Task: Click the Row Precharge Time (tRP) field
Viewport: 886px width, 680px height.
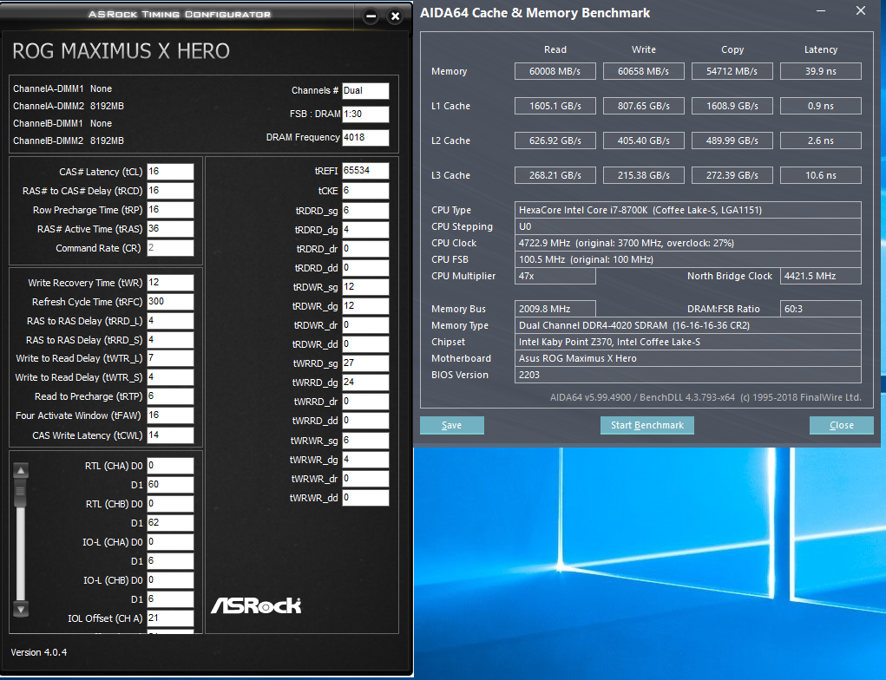Action: [x=170, y=210]
